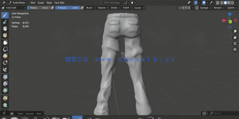Open the Mask menu
This screenshot has width=239, height=119.
coord(49,3)
